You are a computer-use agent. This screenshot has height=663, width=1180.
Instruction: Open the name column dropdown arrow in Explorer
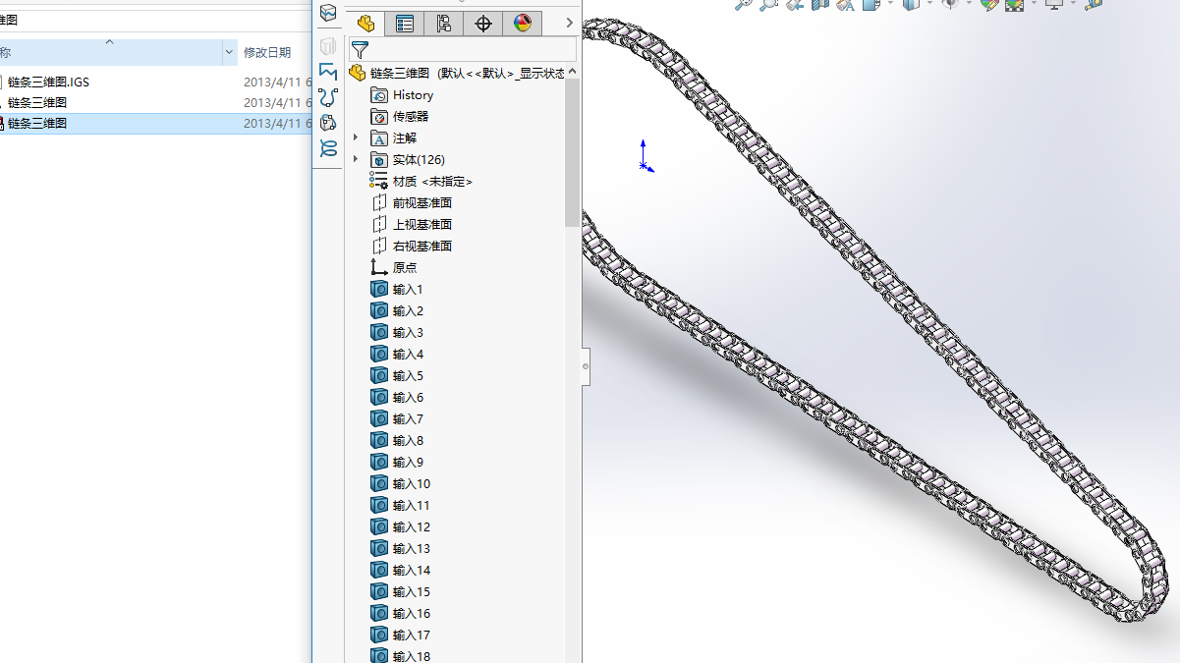(x=230, y=53)
